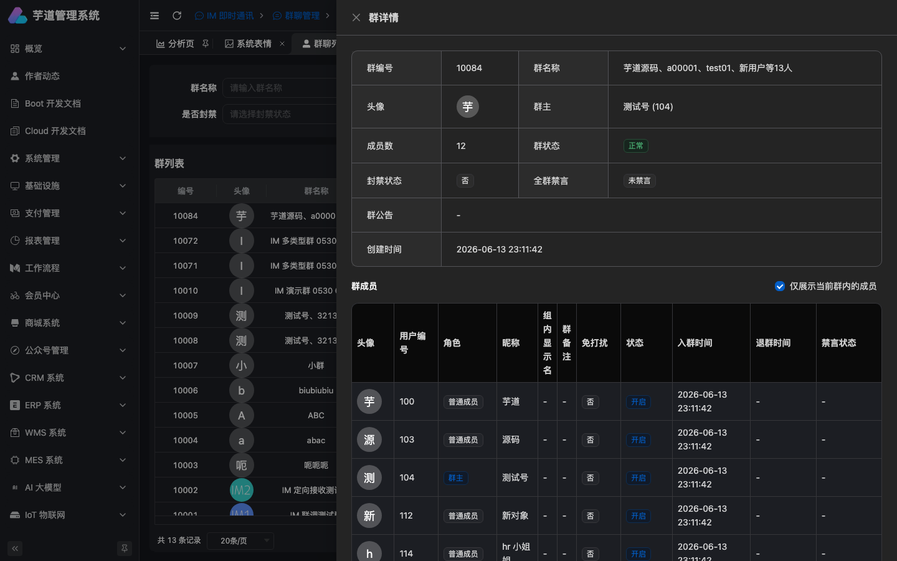This screenshot has height=561, width=897.
Task: Toggle the sidebar collapse hamburger icon
Action: [x=154, y=16]
